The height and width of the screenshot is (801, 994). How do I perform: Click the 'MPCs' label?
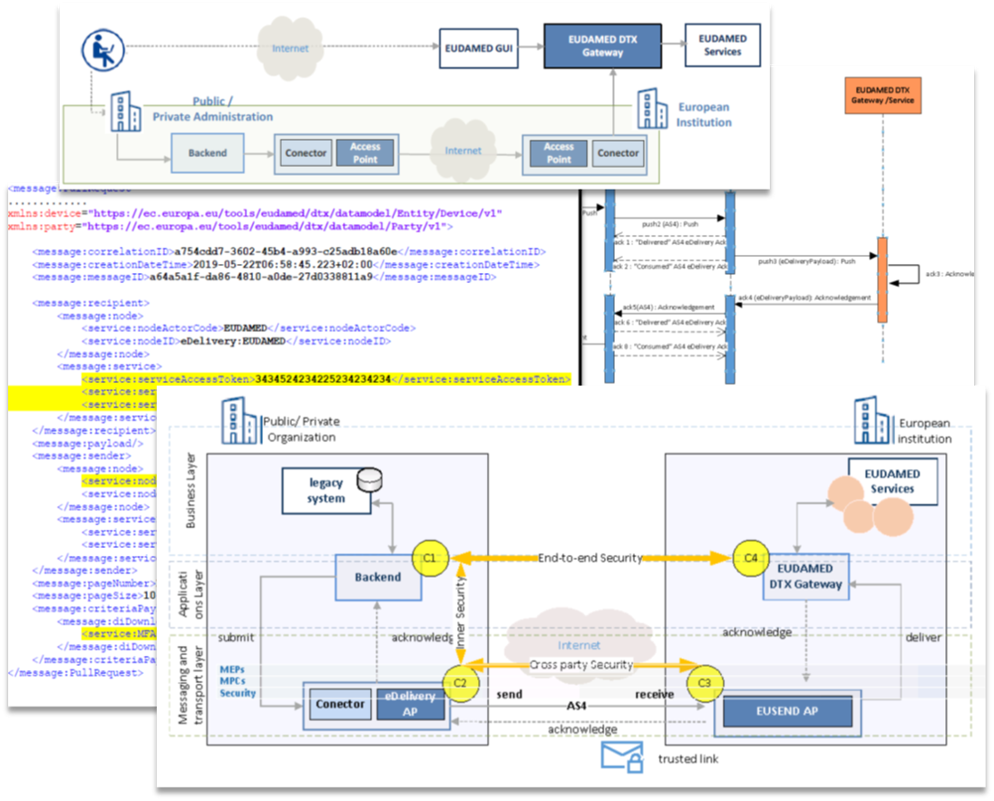(x=232, y=681)
